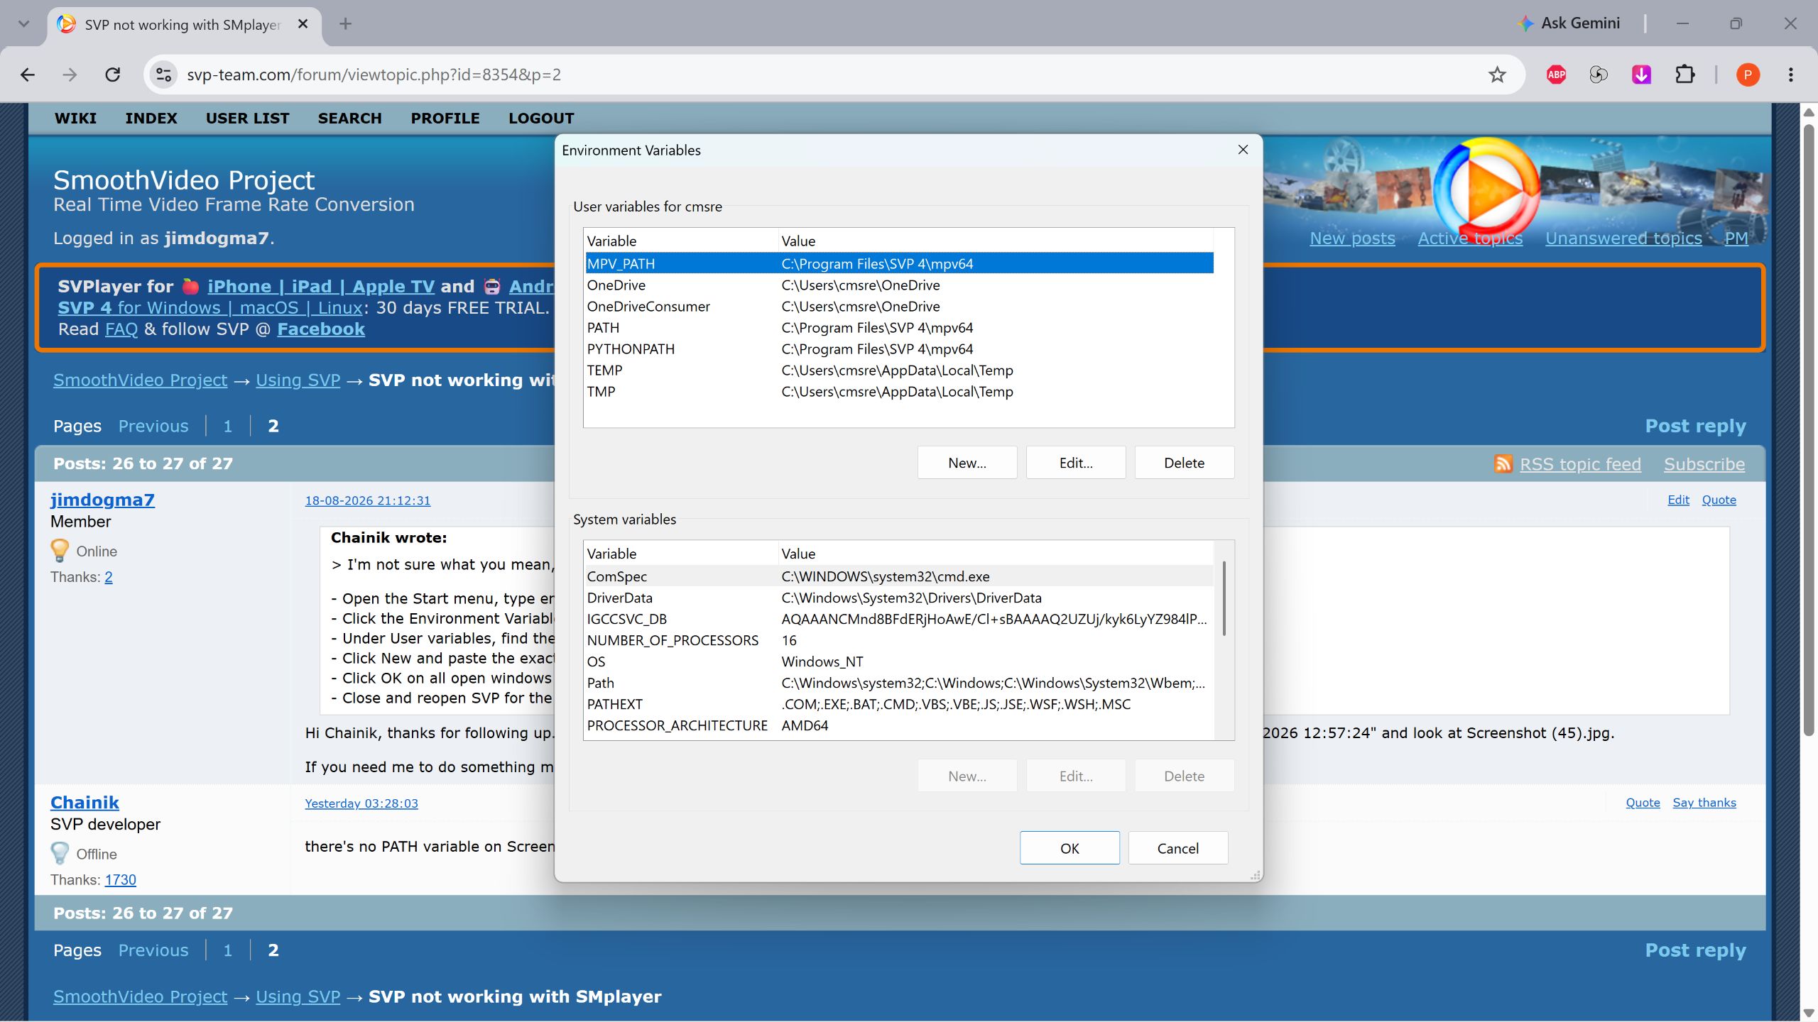Viewport: 1818px width, 1022px height.
Task: Select the TEMP user variable row
Action: pos(899,370)
